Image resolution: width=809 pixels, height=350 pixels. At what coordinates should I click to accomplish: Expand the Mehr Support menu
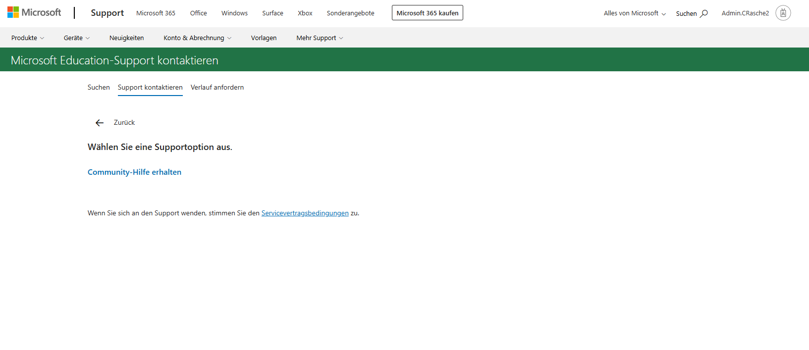click(320, 38)
